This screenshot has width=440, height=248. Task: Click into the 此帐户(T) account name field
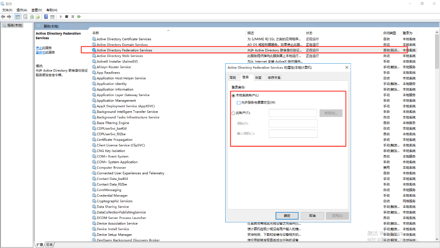point(293,113)
